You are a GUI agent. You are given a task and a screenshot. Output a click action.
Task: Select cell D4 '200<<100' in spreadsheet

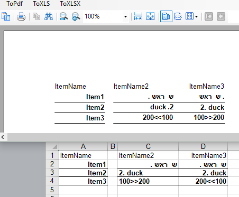[203, 181]
